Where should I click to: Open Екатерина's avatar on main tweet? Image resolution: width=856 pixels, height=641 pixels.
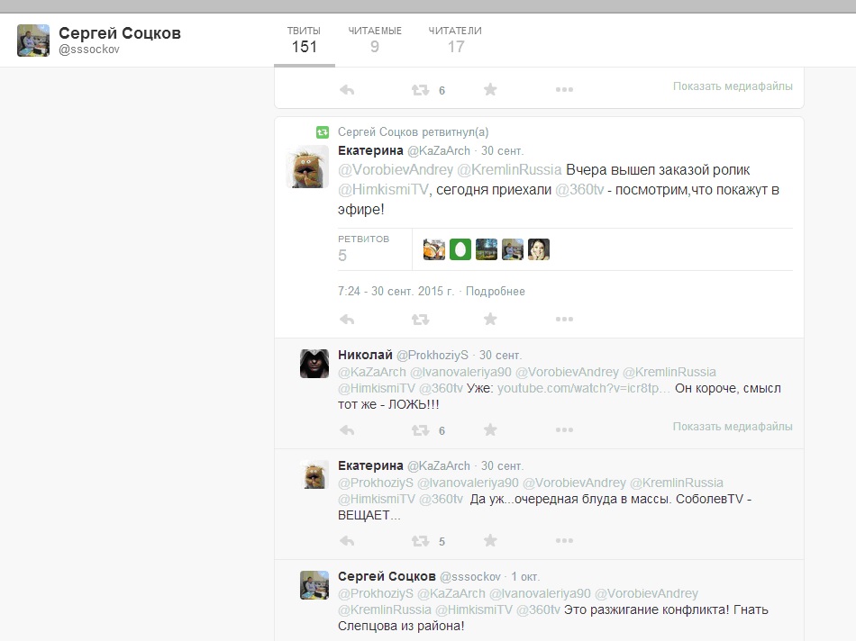pos(308,167)
